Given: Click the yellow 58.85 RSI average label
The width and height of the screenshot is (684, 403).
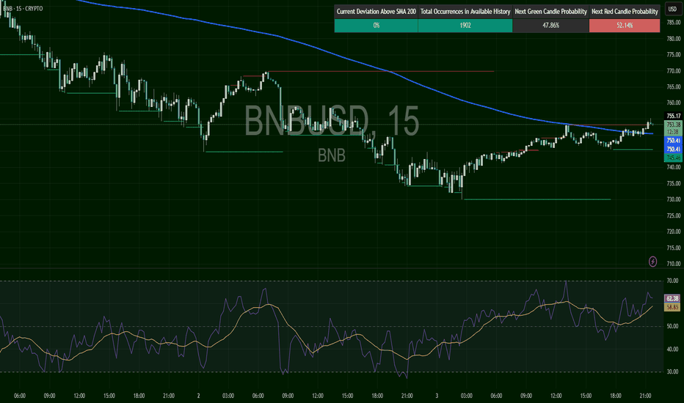Looking at the screenshot, I should pos(672,307).
